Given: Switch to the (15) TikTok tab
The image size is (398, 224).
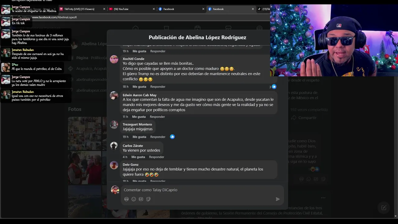Looking at the screenshot, I should [x=263, y=9].
